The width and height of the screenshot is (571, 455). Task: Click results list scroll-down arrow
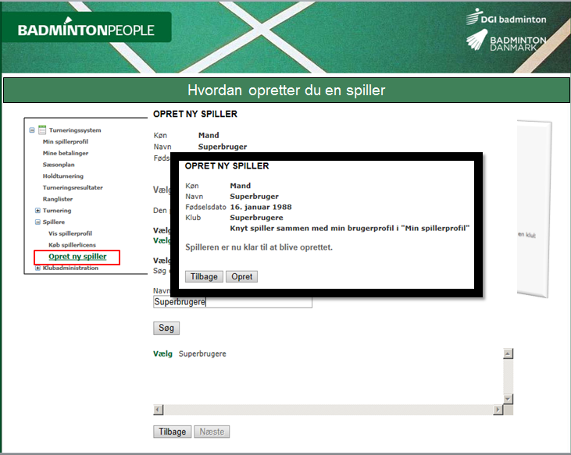click(508, 399)
